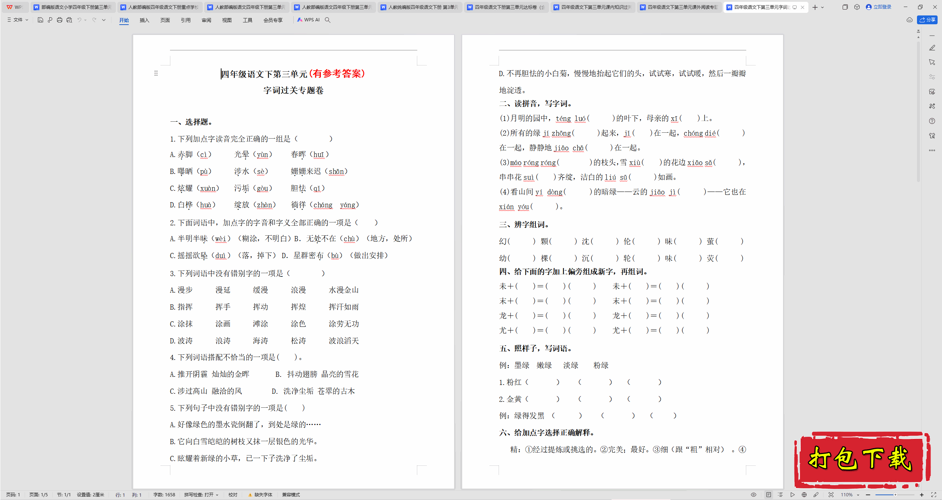Click the 立即登录 login button

click(879, 7)
